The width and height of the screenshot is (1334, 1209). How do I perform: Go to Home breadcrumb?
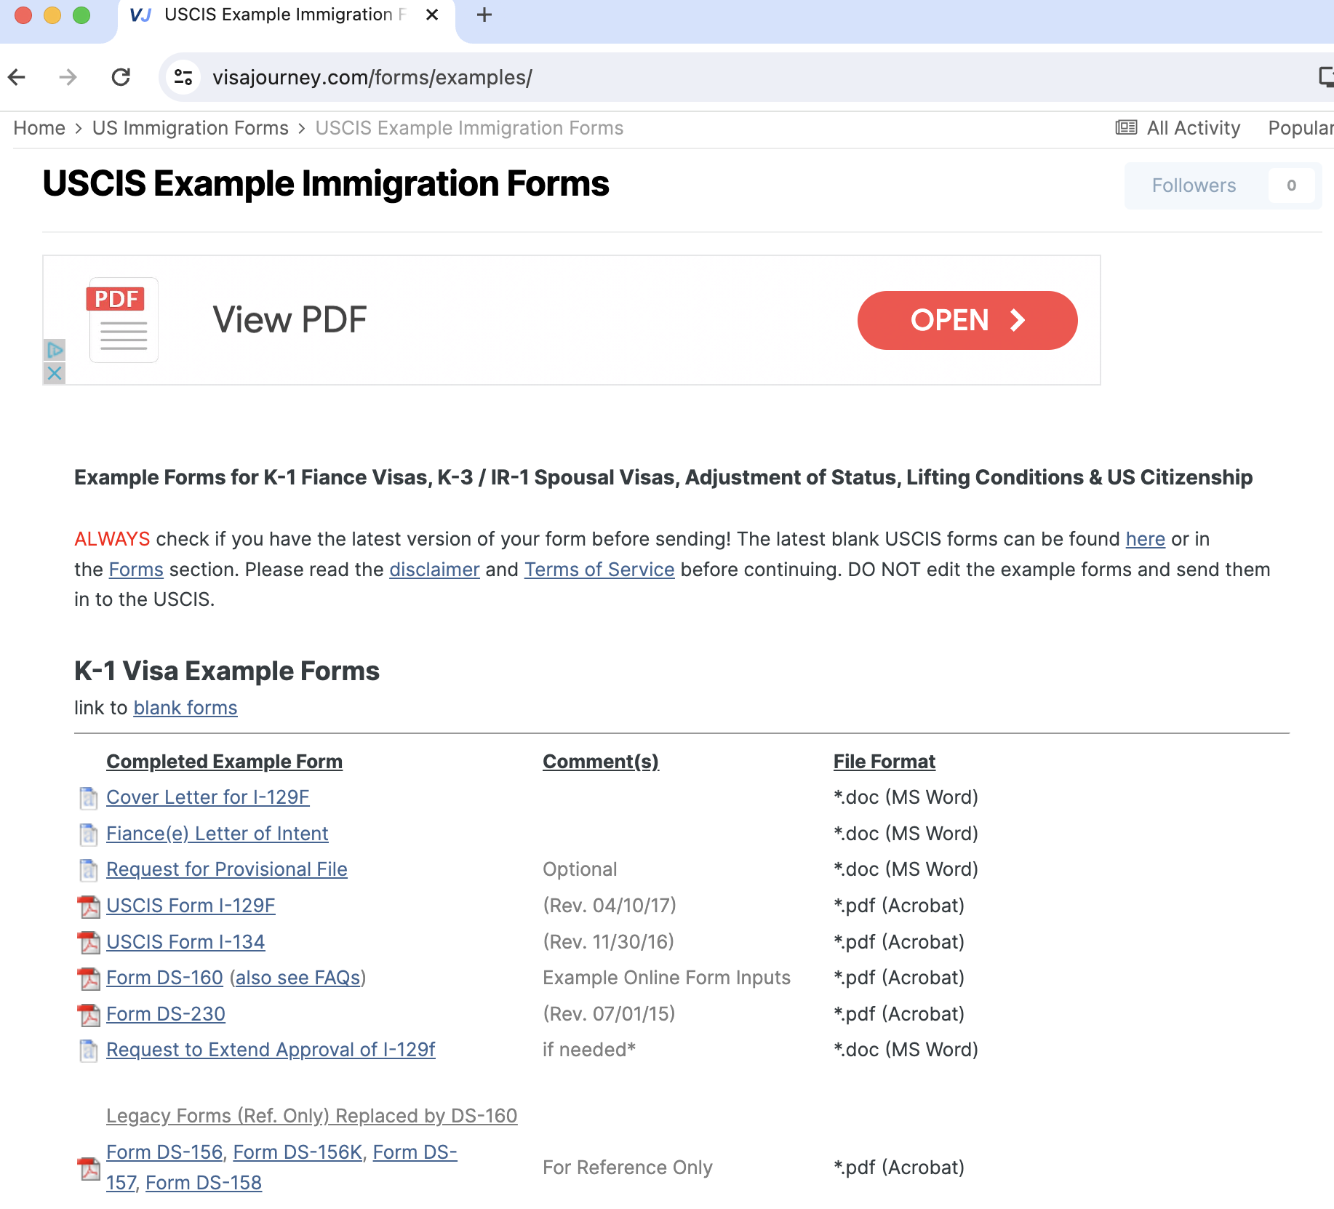39,128
